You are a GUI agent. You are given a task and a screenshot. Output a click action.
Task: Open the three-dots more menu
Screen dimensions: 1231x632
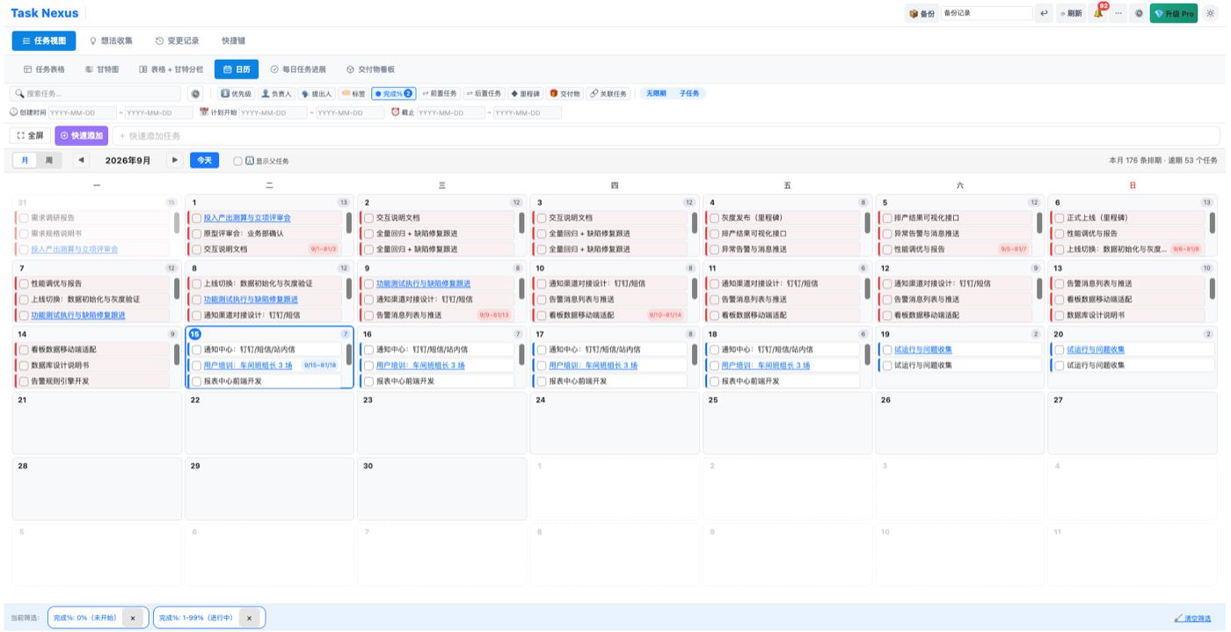pyautogui.click(x=1118, y=13)
